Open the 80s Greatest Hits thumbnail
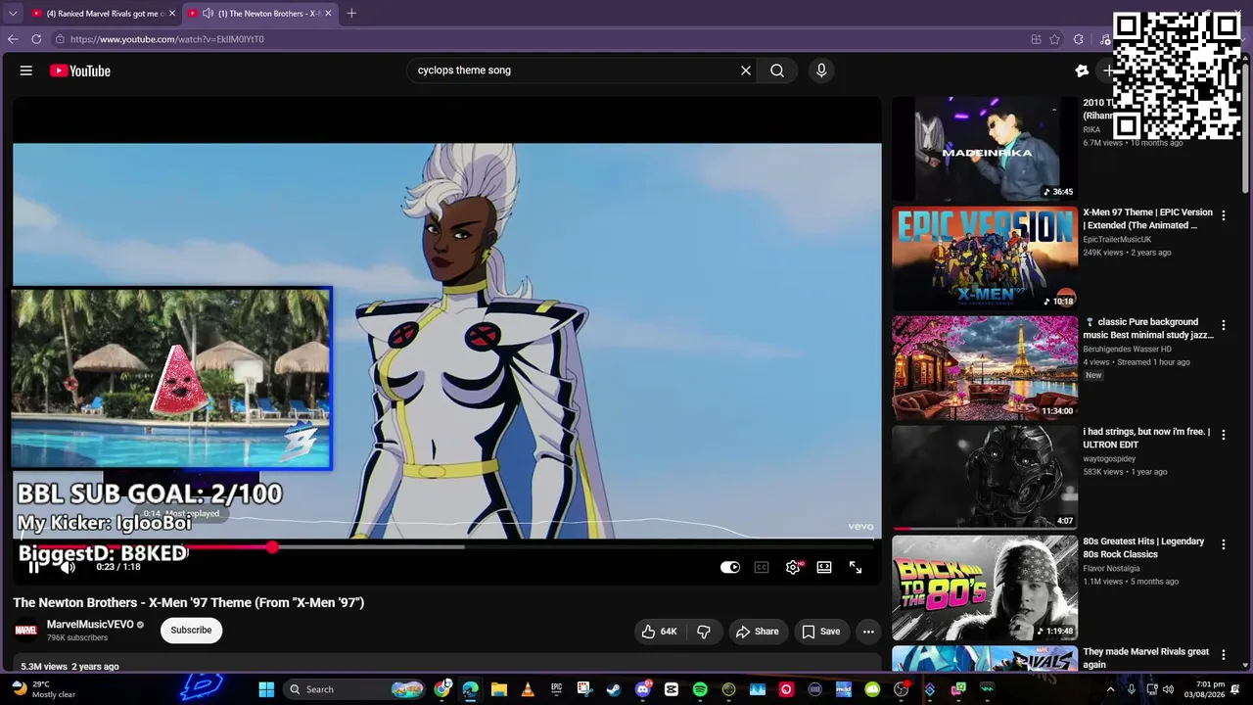 [985, 587]
